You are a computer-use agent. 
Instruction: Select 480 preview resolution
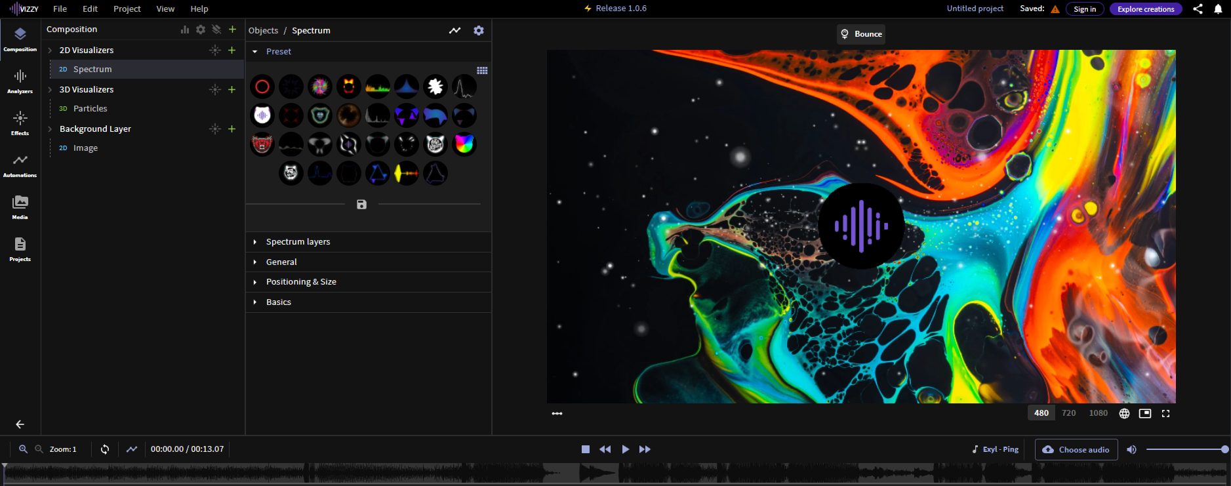(1041, 413)
